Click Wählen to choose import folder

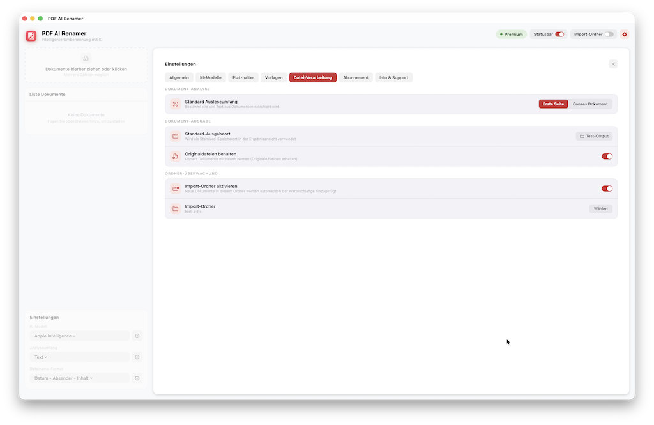600,209
